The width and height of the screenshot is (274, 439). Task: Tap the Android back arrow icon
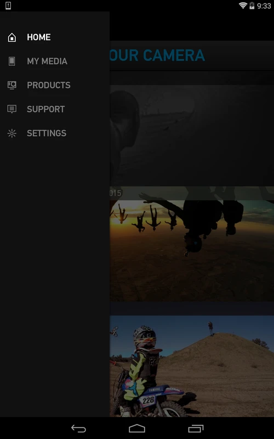[x=78, y=429]
